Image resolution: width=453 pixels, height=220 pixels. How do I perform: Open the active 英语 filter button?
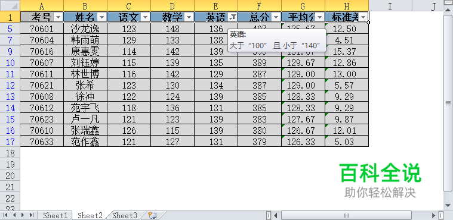pyautogui.click(x=233, y=17)
